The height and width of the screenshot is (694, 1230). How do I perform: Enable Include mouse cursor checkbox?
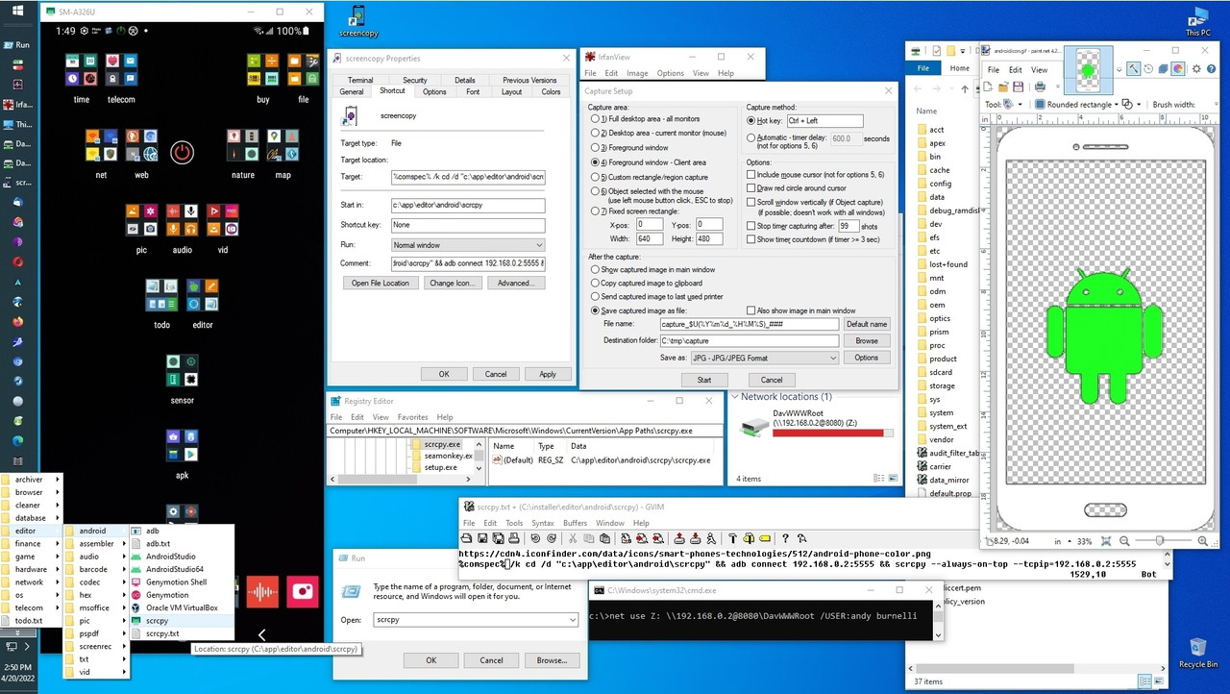coord(752,175)
